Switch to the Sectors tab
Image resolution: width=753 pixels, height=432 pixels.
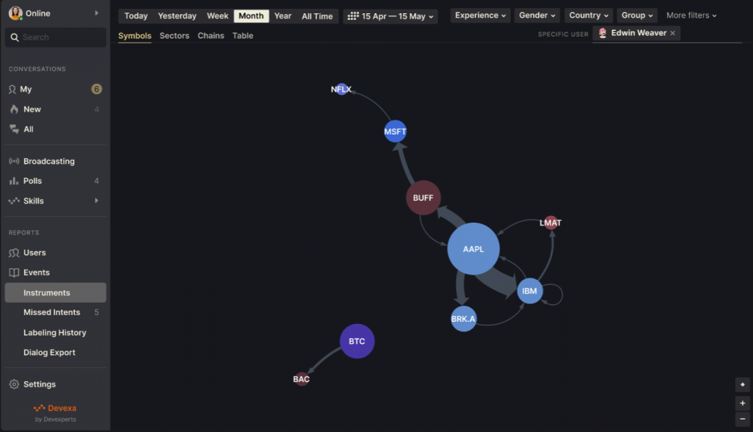pyautogui.click(x=174, y=35)
